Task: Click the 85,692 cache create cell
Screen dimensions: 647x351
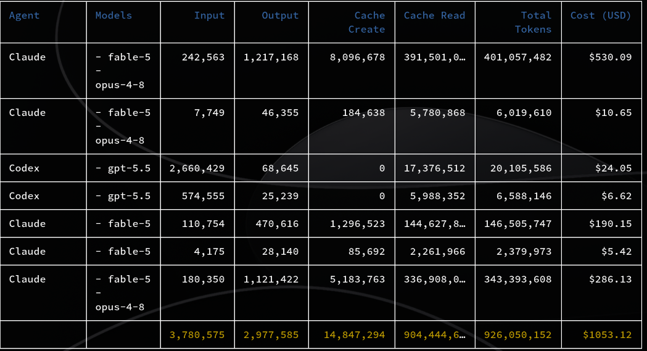Action: click(x=366, y=252)
